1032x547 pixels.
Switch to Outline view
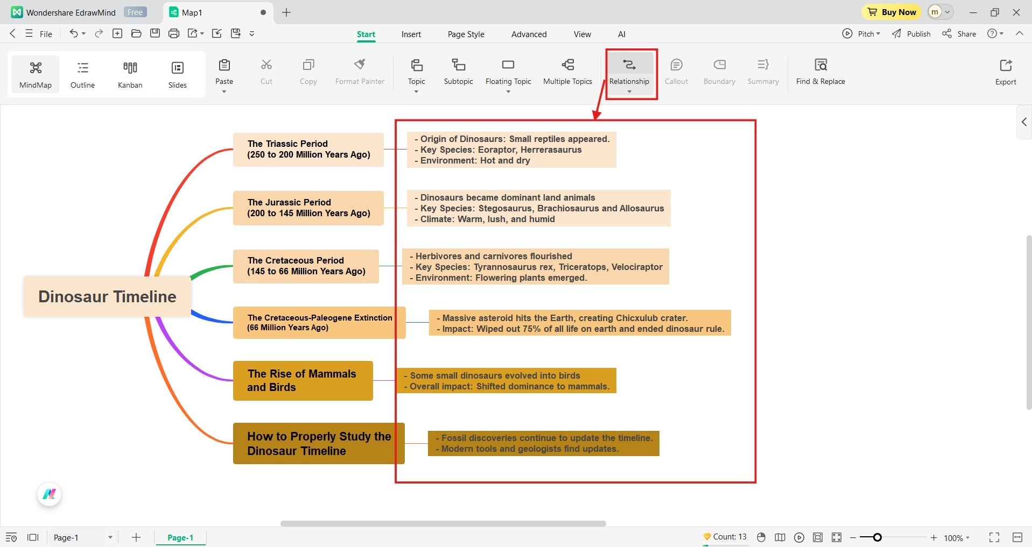82,74
